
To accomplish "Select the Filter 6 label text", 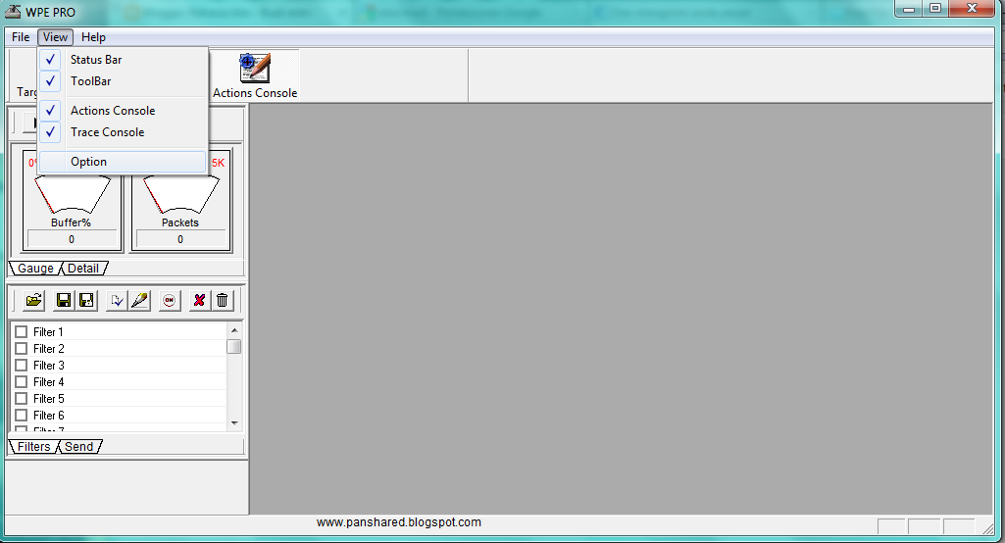I will pyautogui.click(x=49, y=416).
